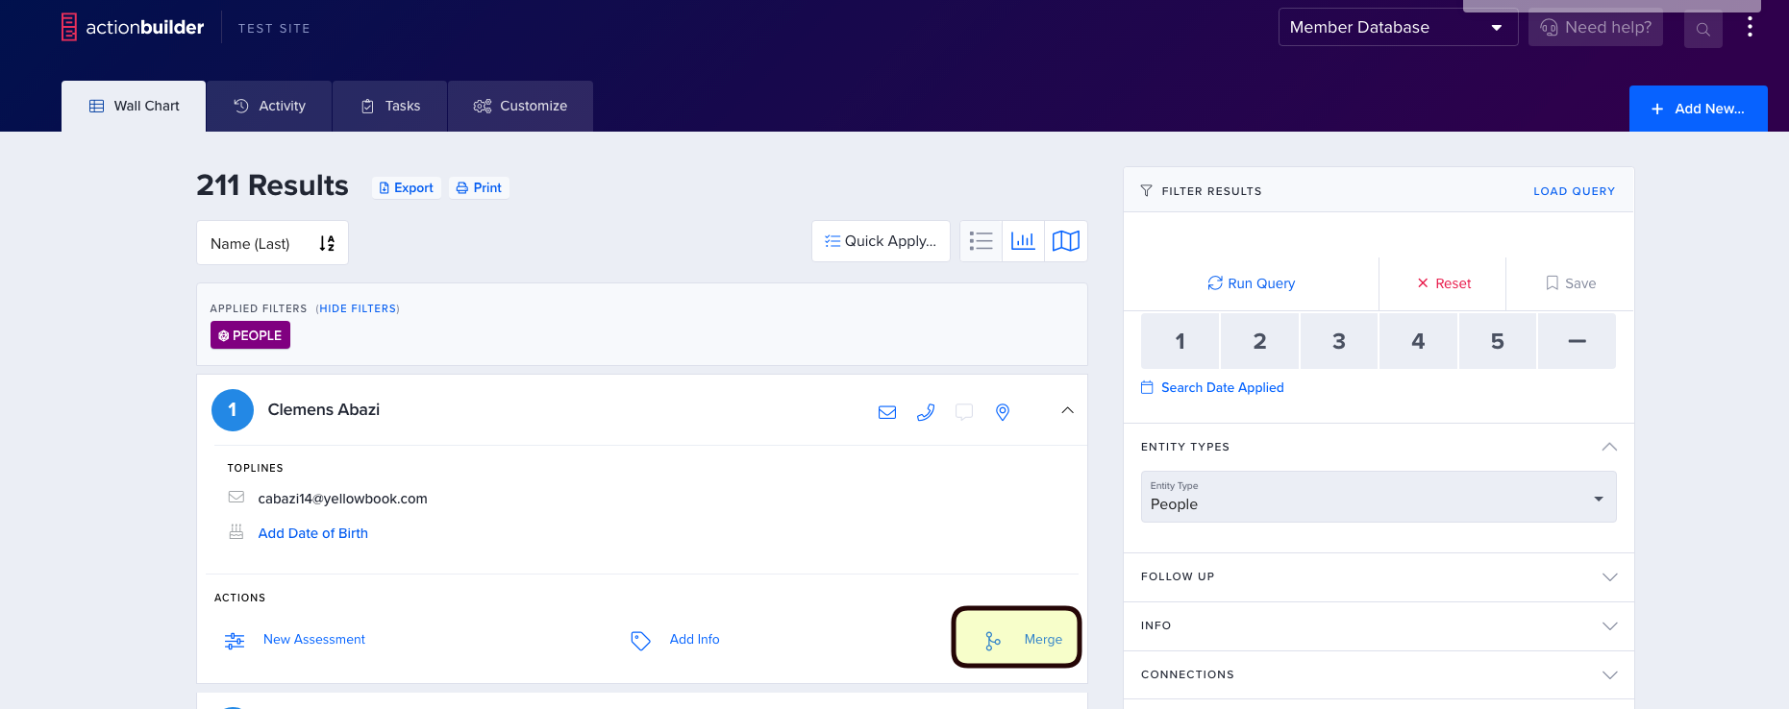
Task: Open the Name (Last) sort dropdown
Action: coord(272,243)
